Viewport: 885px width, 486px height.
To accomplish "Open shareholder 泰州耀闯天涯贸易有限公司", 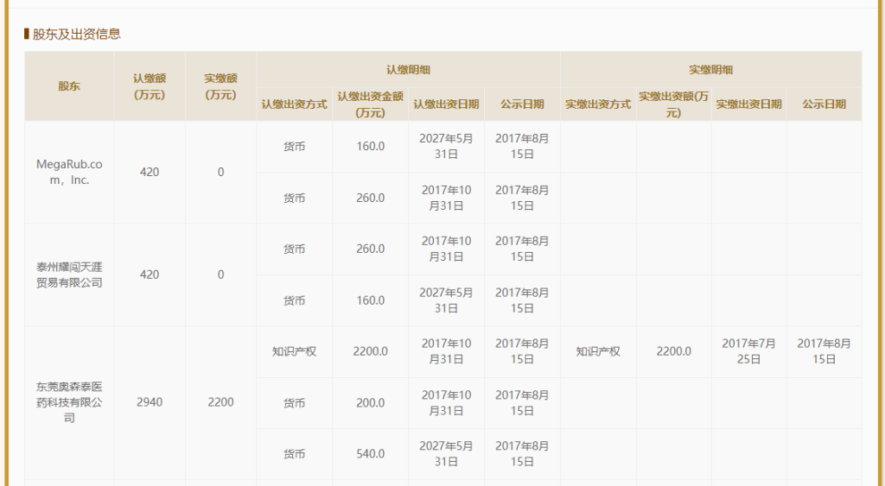I will pos(69,275).
